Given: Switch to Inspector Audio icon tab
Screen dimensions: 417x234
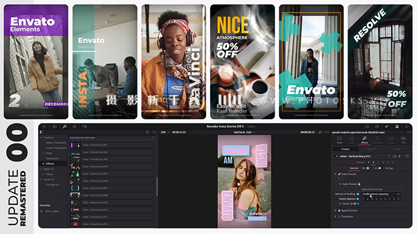Looking at the screenshot, I should pyautogui.click(x=352, y=140).
